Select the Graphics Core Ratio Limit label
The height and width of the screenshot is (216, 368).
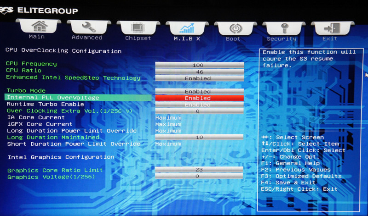55,170
